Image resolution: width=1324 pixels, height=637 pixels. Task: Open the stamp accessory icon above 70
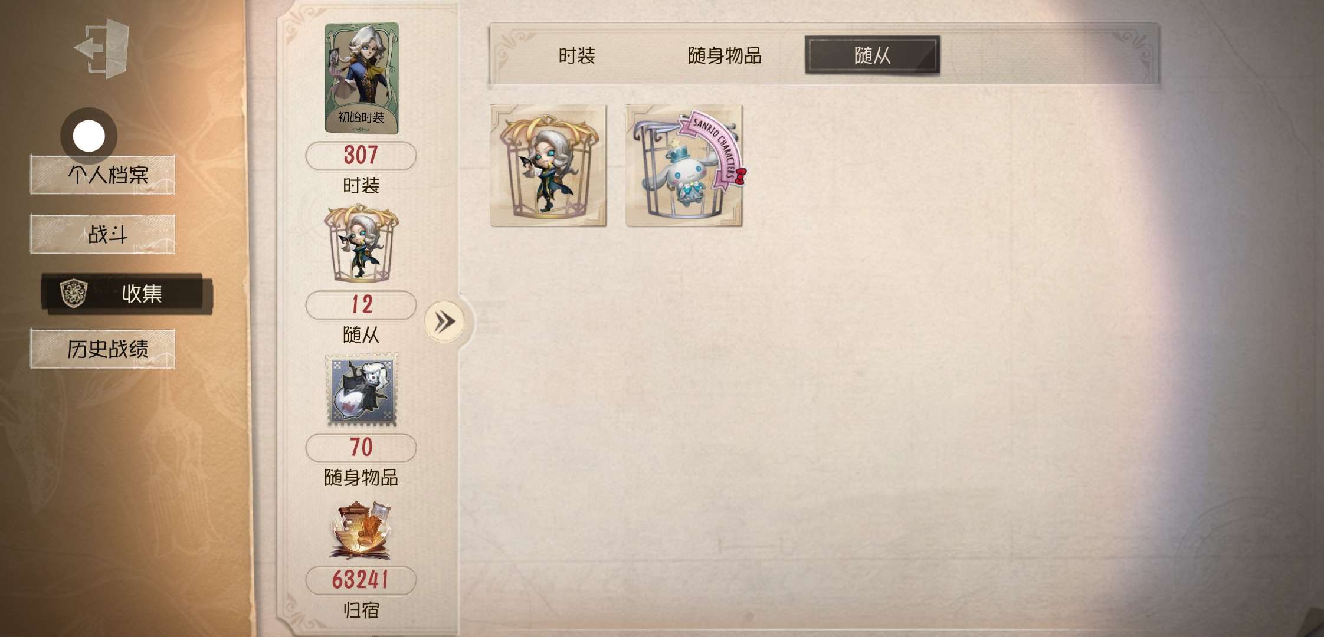point(362,390)
